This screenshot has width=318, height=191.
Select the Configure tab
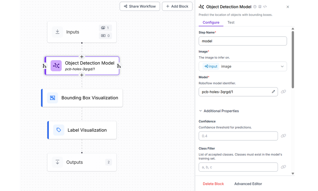(x=211, y=22)
